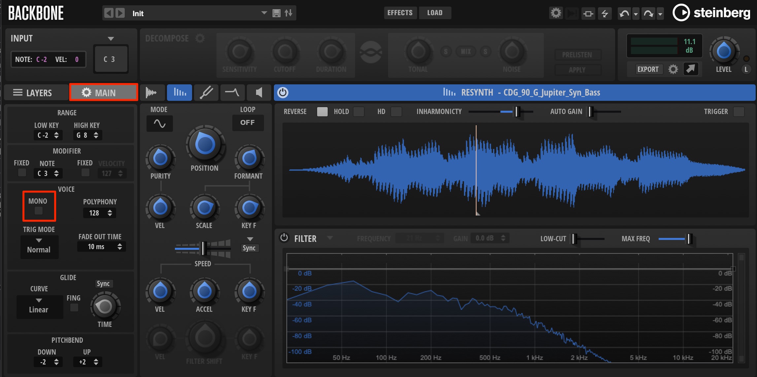
Task: Click the EFFECTS button
Action: [400, 13]
